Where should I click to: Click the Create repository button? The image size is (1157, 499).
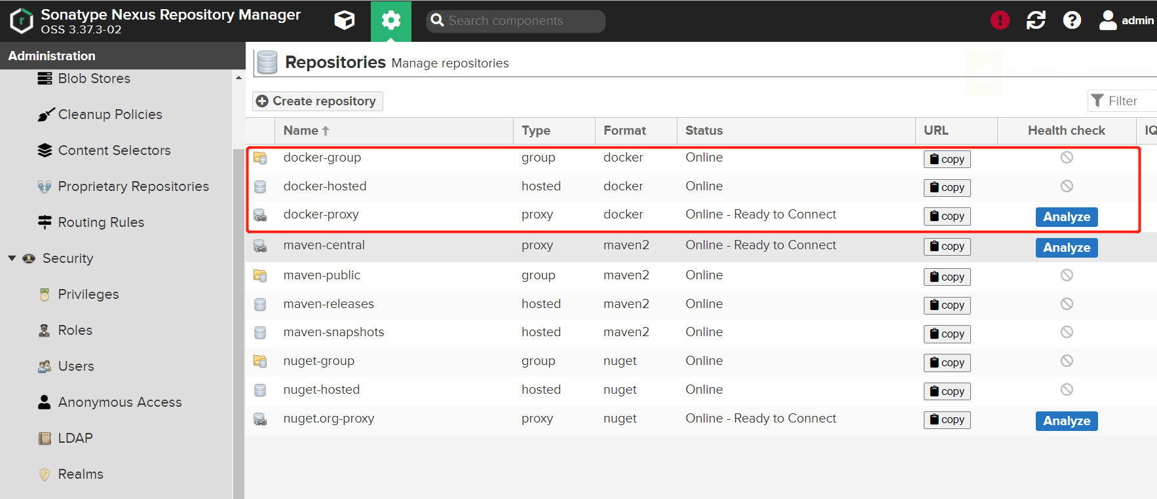click(318, 101)
